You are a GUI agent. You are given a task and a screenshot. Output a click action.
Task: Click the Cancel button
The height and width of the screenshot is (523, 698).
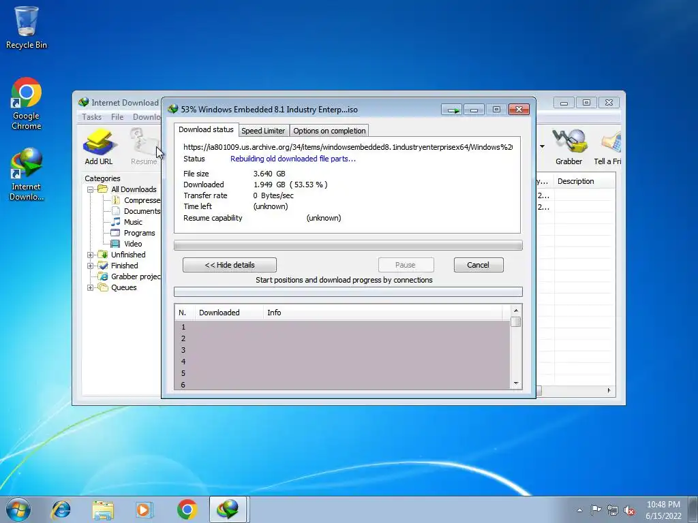pos(478,265)
